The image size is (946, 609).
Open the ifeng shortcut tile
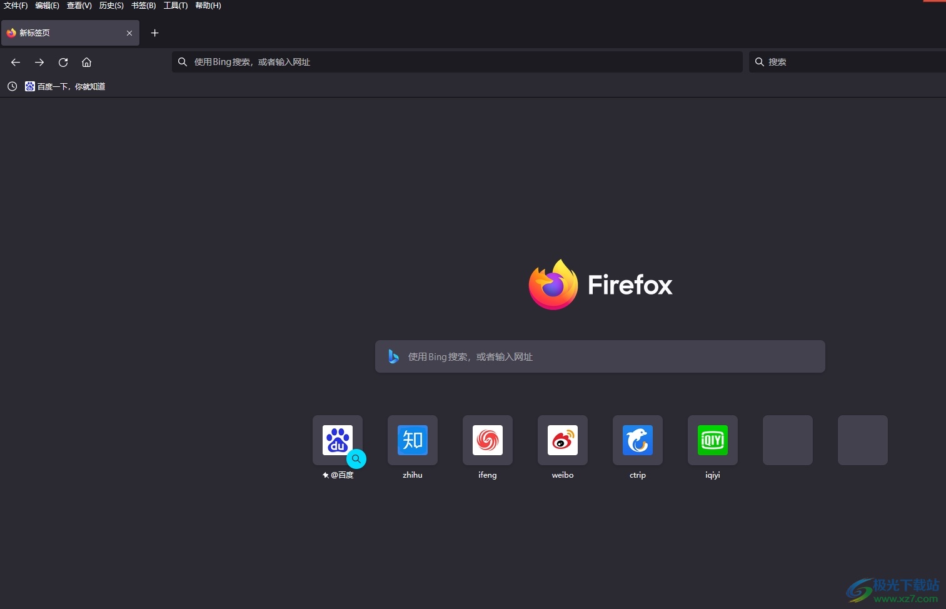[488, 440]
